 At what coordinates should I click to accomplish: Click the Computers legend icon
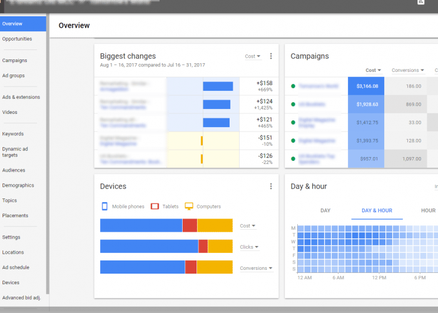pyautogui.click(x=189, y=206)
